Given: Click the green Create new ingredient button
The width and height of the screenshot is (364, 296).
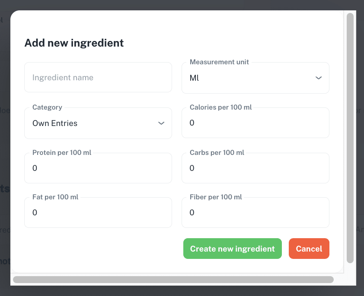Looking at the screenshot, I should (x=233, y=249).
